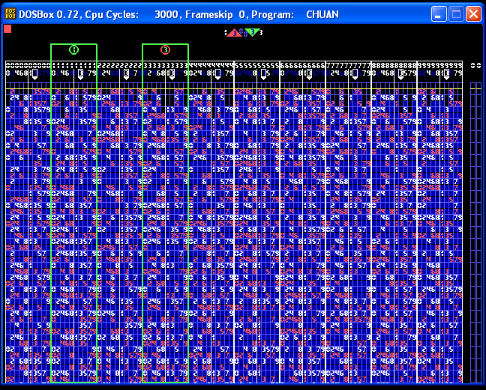The image size is (486, 390).
Task: Select the 6666666666 column header
Action: click(302, 66)
